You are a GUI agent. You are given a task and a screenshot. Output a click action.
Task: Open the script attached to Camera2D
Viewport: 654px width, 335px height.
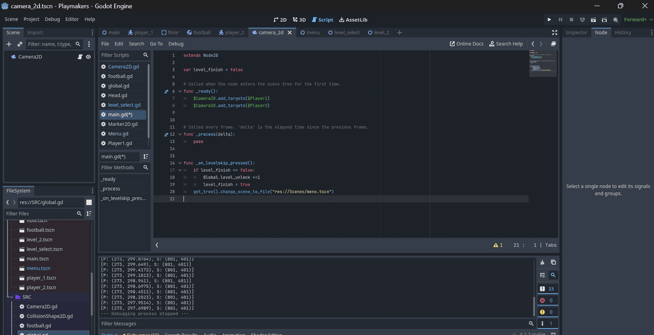80,57
